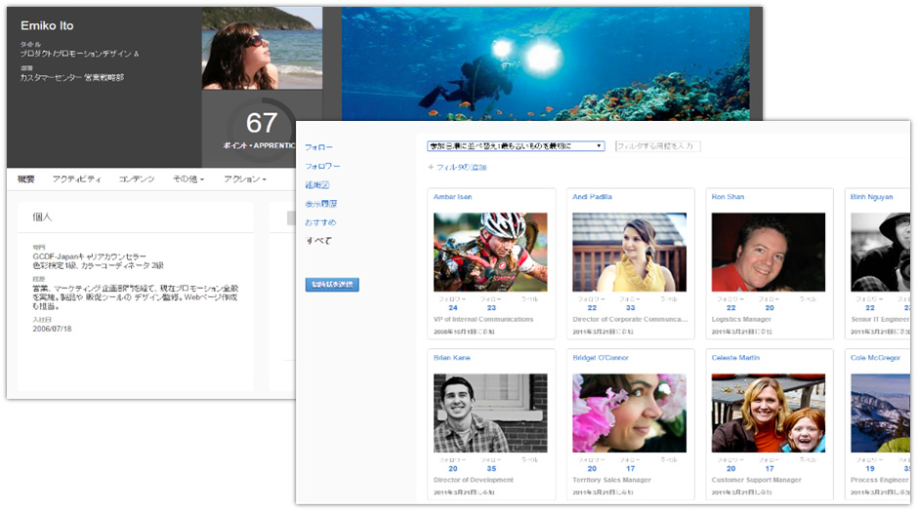This screenshot has height=511, width=917.
Task: Click the 67 points progress ring
Action: [262, 128]
